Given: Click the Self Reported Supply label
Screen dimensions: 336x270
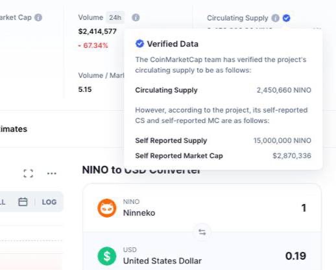Looking at the screenshot, I should 171,141.
